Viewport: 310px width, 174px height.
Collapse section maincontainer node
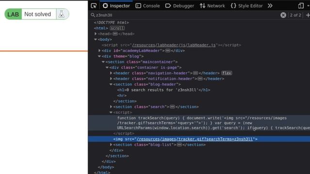click(x=103, y=62)
